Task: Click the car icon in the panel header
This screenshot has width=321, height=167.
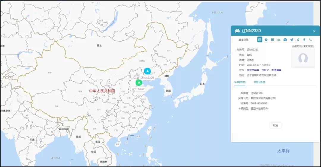Action: 237,31
